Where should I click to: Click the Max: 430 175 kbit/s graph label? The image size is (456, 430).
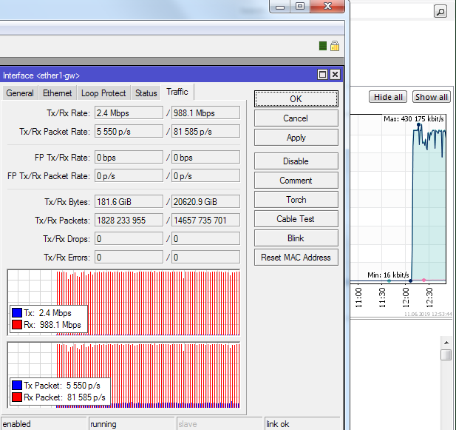[x=414, y=118]
